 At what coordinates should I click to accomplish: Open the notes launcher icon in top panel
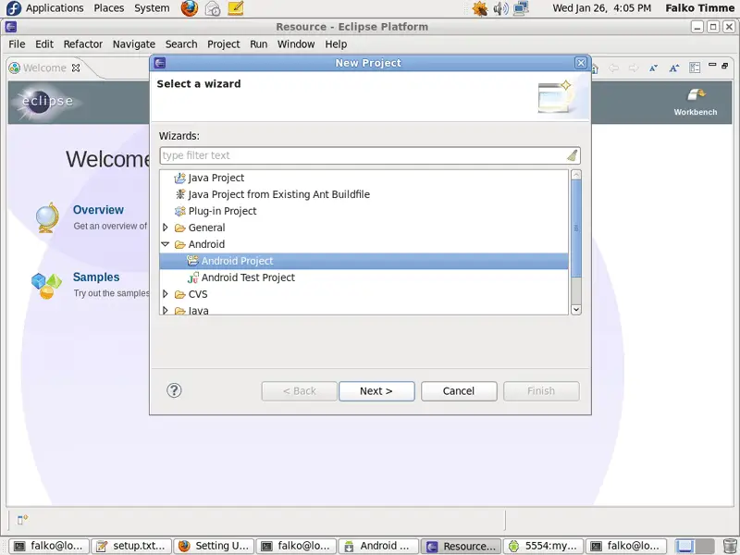235,8
